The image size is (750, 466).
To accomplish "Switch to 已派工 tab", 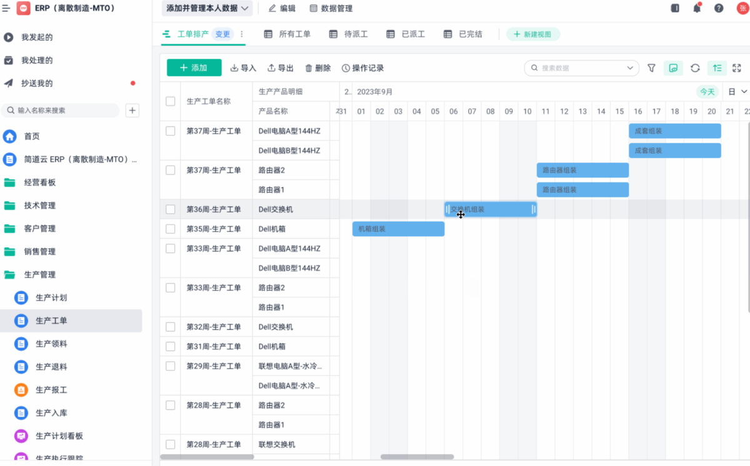I will pyautogui.click(x=406, y=34).
